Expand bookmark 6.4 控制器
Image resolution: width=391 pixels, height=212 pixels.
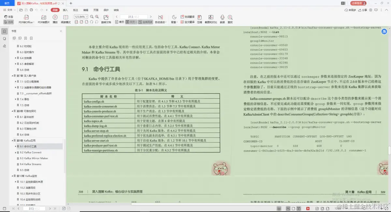(x=15, y=58)
